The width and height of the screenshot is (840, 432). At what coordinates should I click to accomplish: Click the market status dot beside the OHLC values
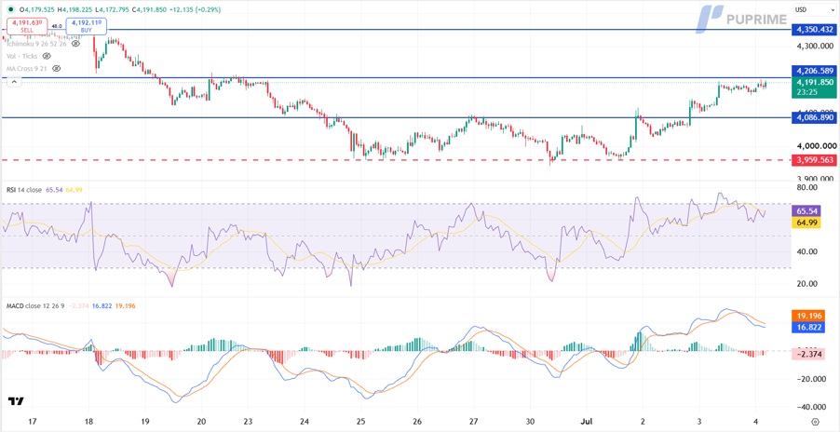pyautogui.click(x=11, y=9)
